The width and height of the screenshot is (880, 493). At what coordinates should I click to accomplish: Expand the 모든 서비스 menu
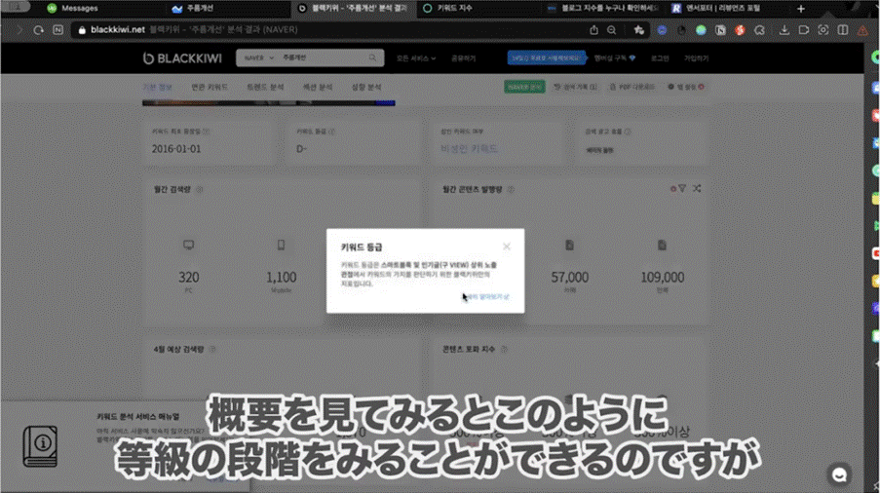pyautogui.click(x=416, y=58)
